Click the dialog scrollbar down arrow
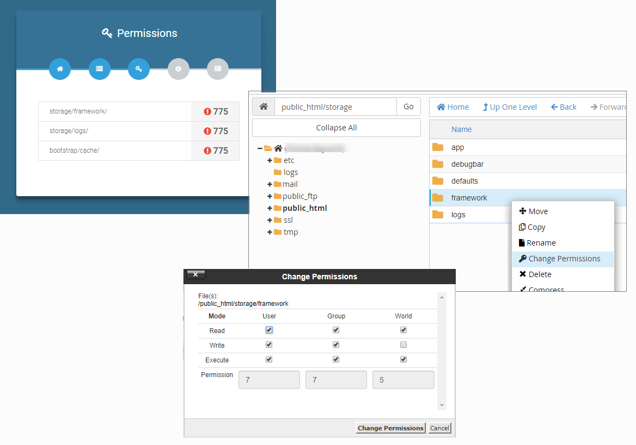Screen dimensions: 636x445 pos(442,405)
